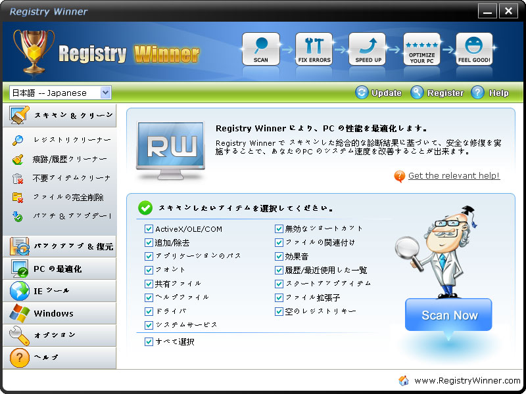Toggle the 空のレジストリキー checkbox
Screen dimensions: 526x394
coord(279,311)
